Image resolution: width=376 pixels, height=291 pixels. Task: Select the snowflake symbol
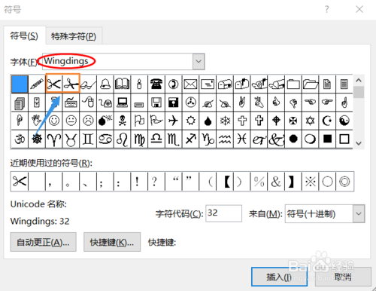point(225,121)
